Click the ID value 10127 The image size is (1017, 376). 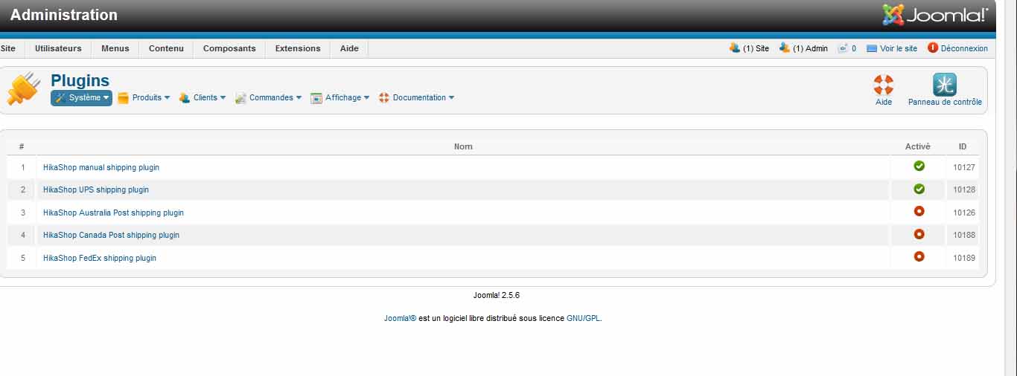pyautogui.click(x=964, y=168)
